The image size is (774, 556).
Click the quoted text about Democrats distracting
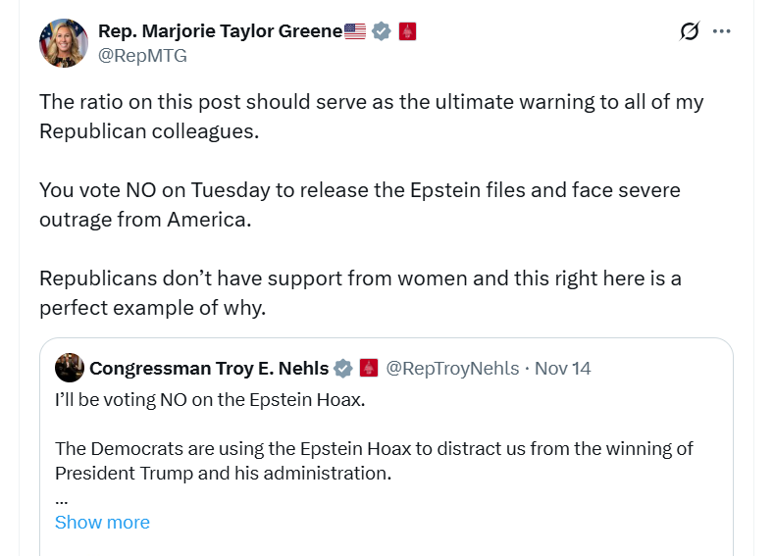374,460
